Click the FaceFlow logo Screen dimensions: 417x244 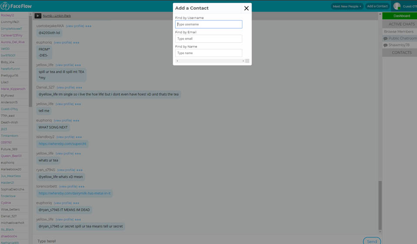point(16,6)
